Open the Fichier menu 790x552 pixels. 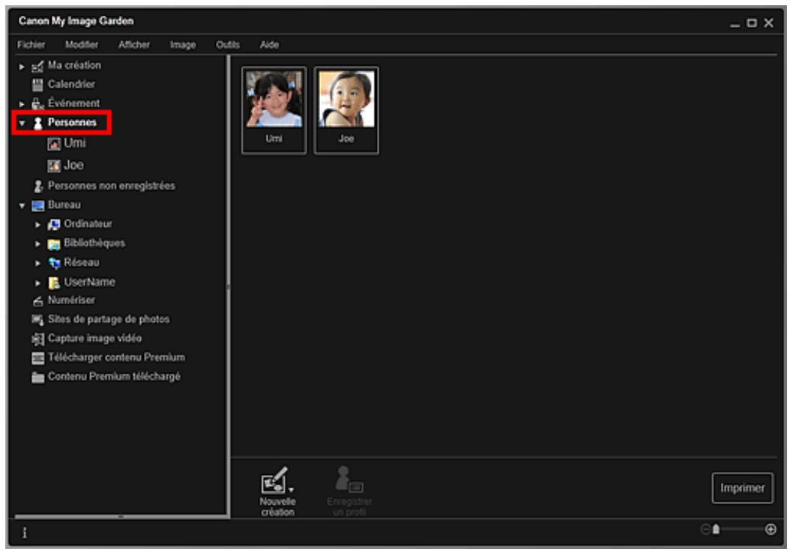pos(31,45)
